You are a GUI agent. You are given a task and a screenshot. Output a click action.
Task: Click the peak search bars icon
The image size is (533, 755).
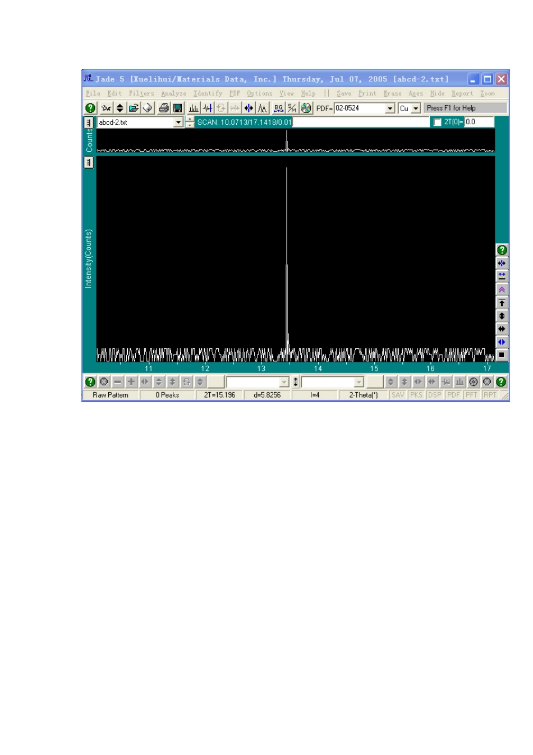coord(194,108)
